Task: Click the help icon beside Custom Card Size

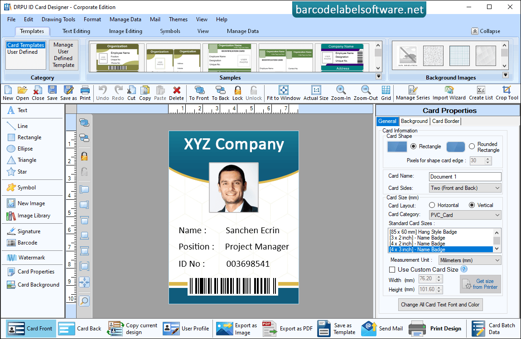Action: (464, 269)
